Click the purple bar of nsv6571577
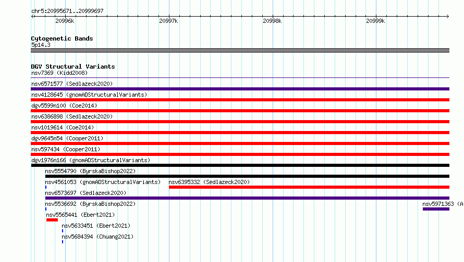Viewport: 464px width, 262px height. [240, 89]
